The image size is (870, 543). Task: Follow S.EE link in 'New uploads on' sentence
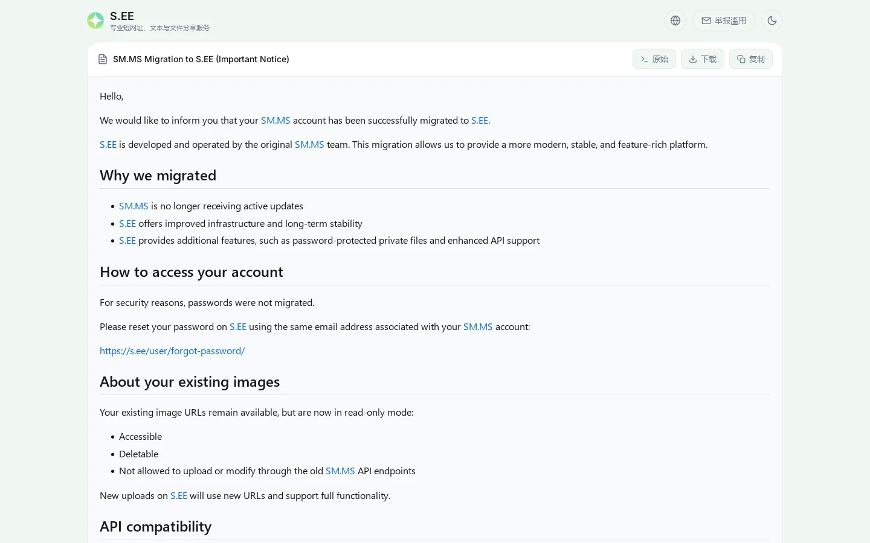(179, 496)
